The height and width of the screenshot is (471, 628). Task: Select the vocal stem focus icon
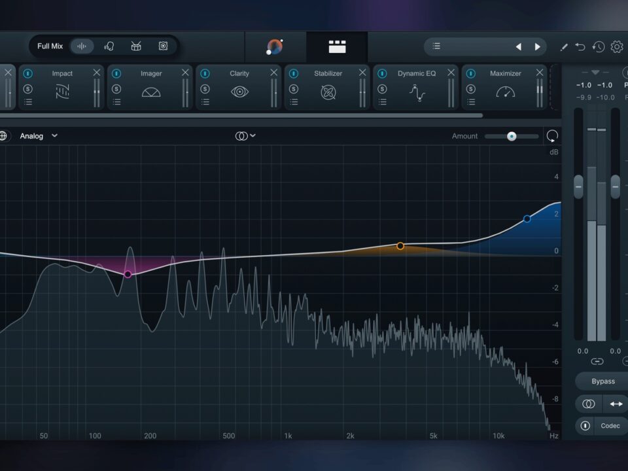click(109, 46)
